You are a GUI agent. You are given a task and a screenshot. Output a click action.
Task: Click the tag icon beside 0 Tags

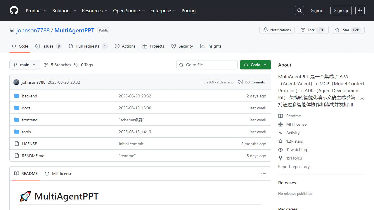pyautogui.click(x=76, y=65)
